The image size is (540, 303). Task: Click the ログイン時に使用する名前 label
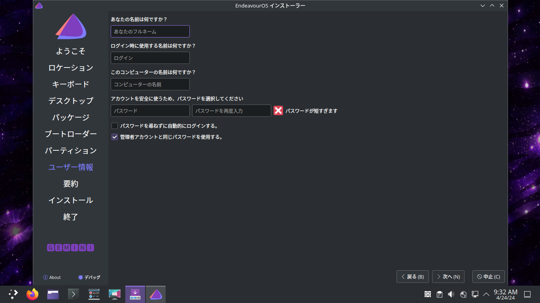click(153, 46)
